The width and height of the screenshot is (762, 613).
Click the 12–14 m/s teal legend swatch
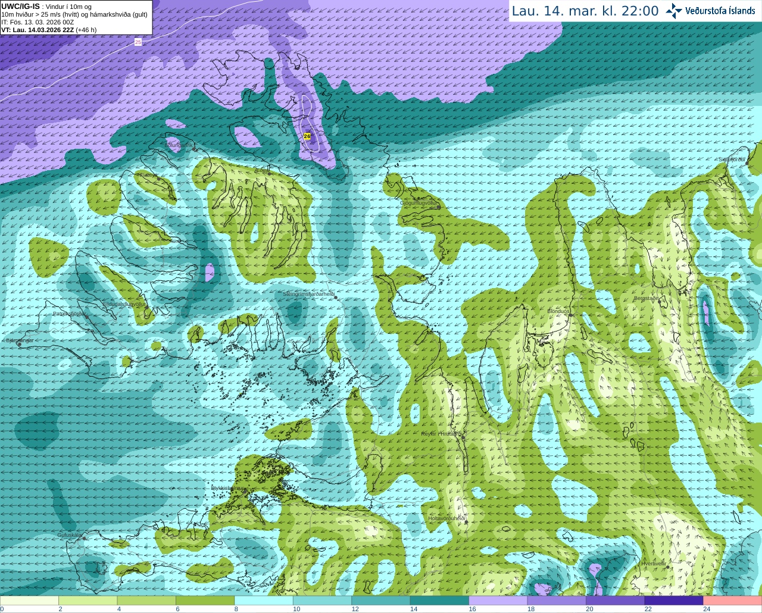381,601
